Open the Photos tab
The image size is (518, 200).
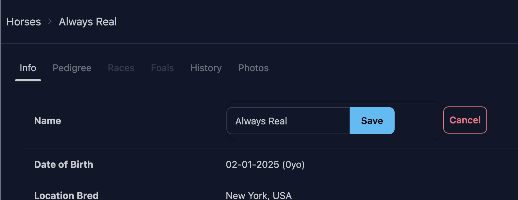click(x=253, y=68)
